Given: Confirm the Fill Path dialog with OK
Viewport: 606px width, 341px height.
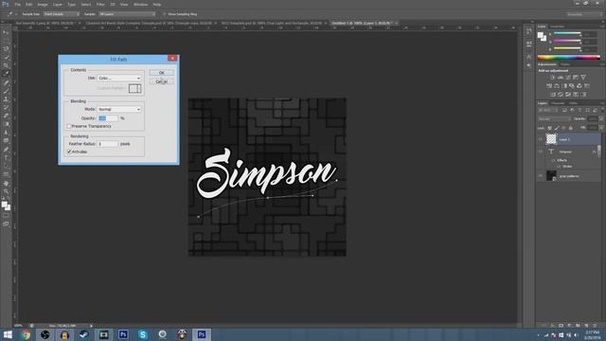Looking at the screenshot, I should (162, 73).
